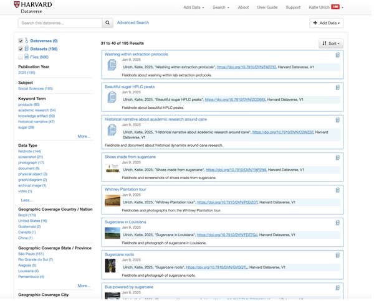This screenshot has width=374, height=301.
Task: Click the Advanced Search link
Action: click(x=133, y=22)
